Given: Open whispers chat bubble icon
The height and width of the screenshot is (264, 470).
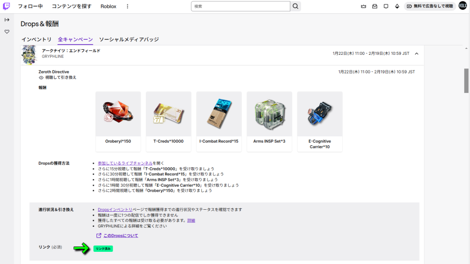Looking at the screenshot, I should pos(386,6).
